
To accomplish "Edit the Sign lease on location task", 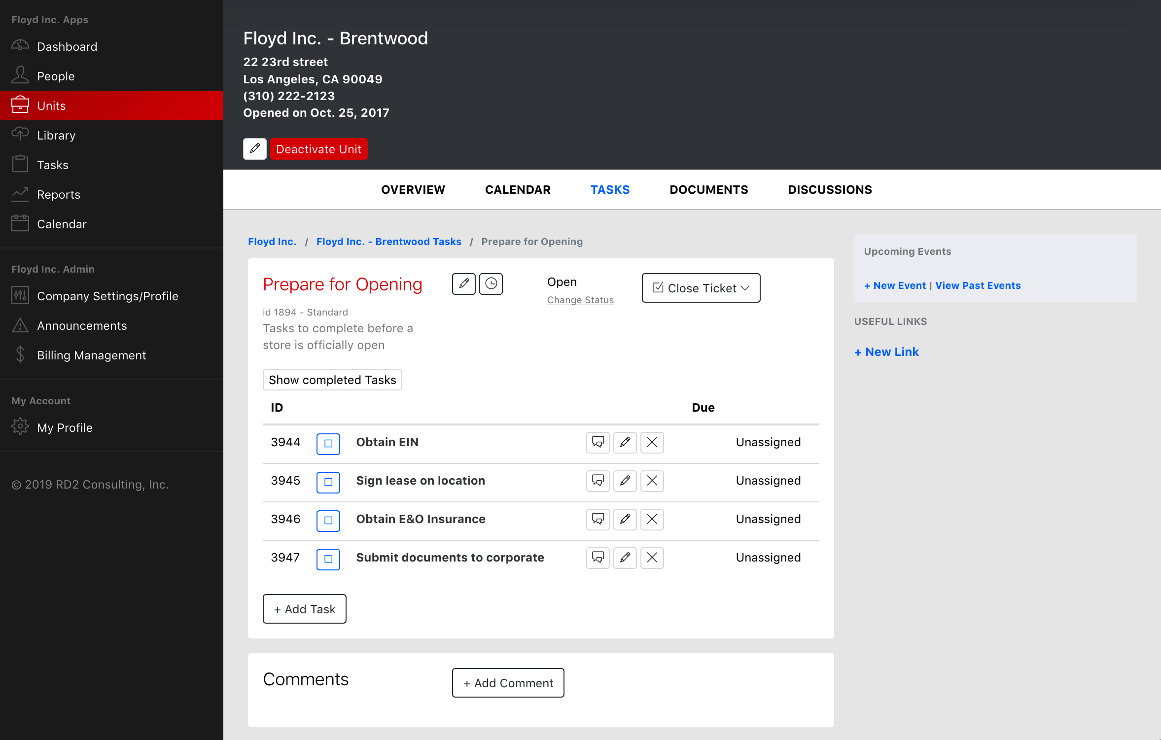I will [x=625, y=481].
